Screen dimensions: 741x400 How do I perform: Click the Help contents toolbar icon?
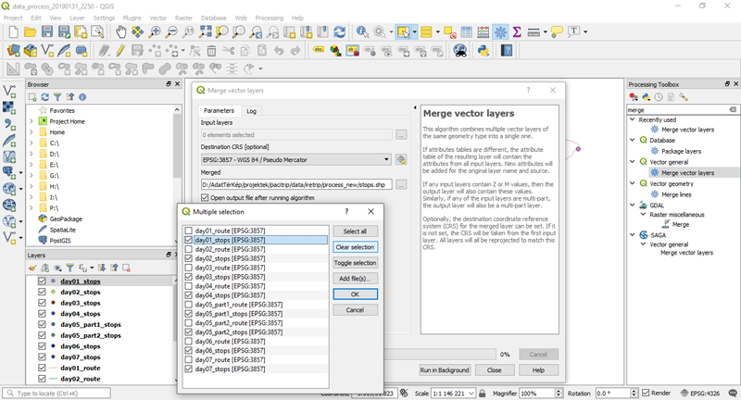(507, 50)
